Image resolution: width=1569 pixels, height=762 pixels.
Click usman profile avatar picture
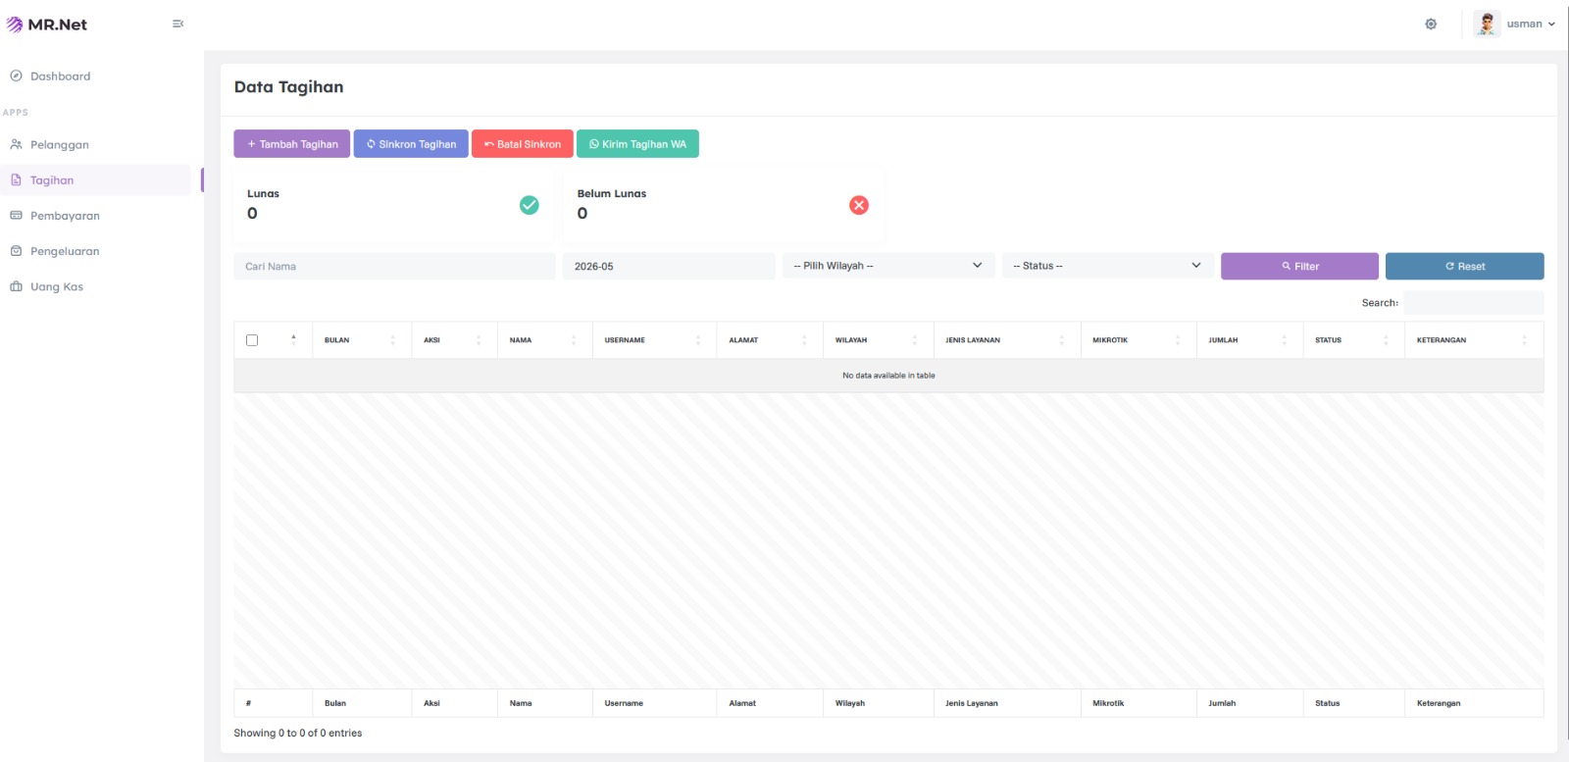[x=1487, y=24]
